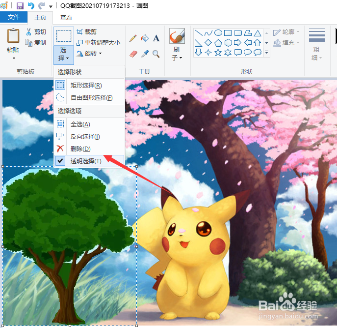Viewport: 337px width, 328px height.
Task: Select the Magnifier tool
Action: tap(156, 54)
